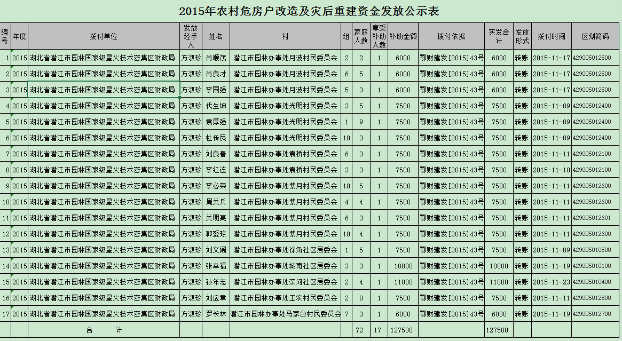Click the 拨付单位 column header

click(x=104, y=36)
